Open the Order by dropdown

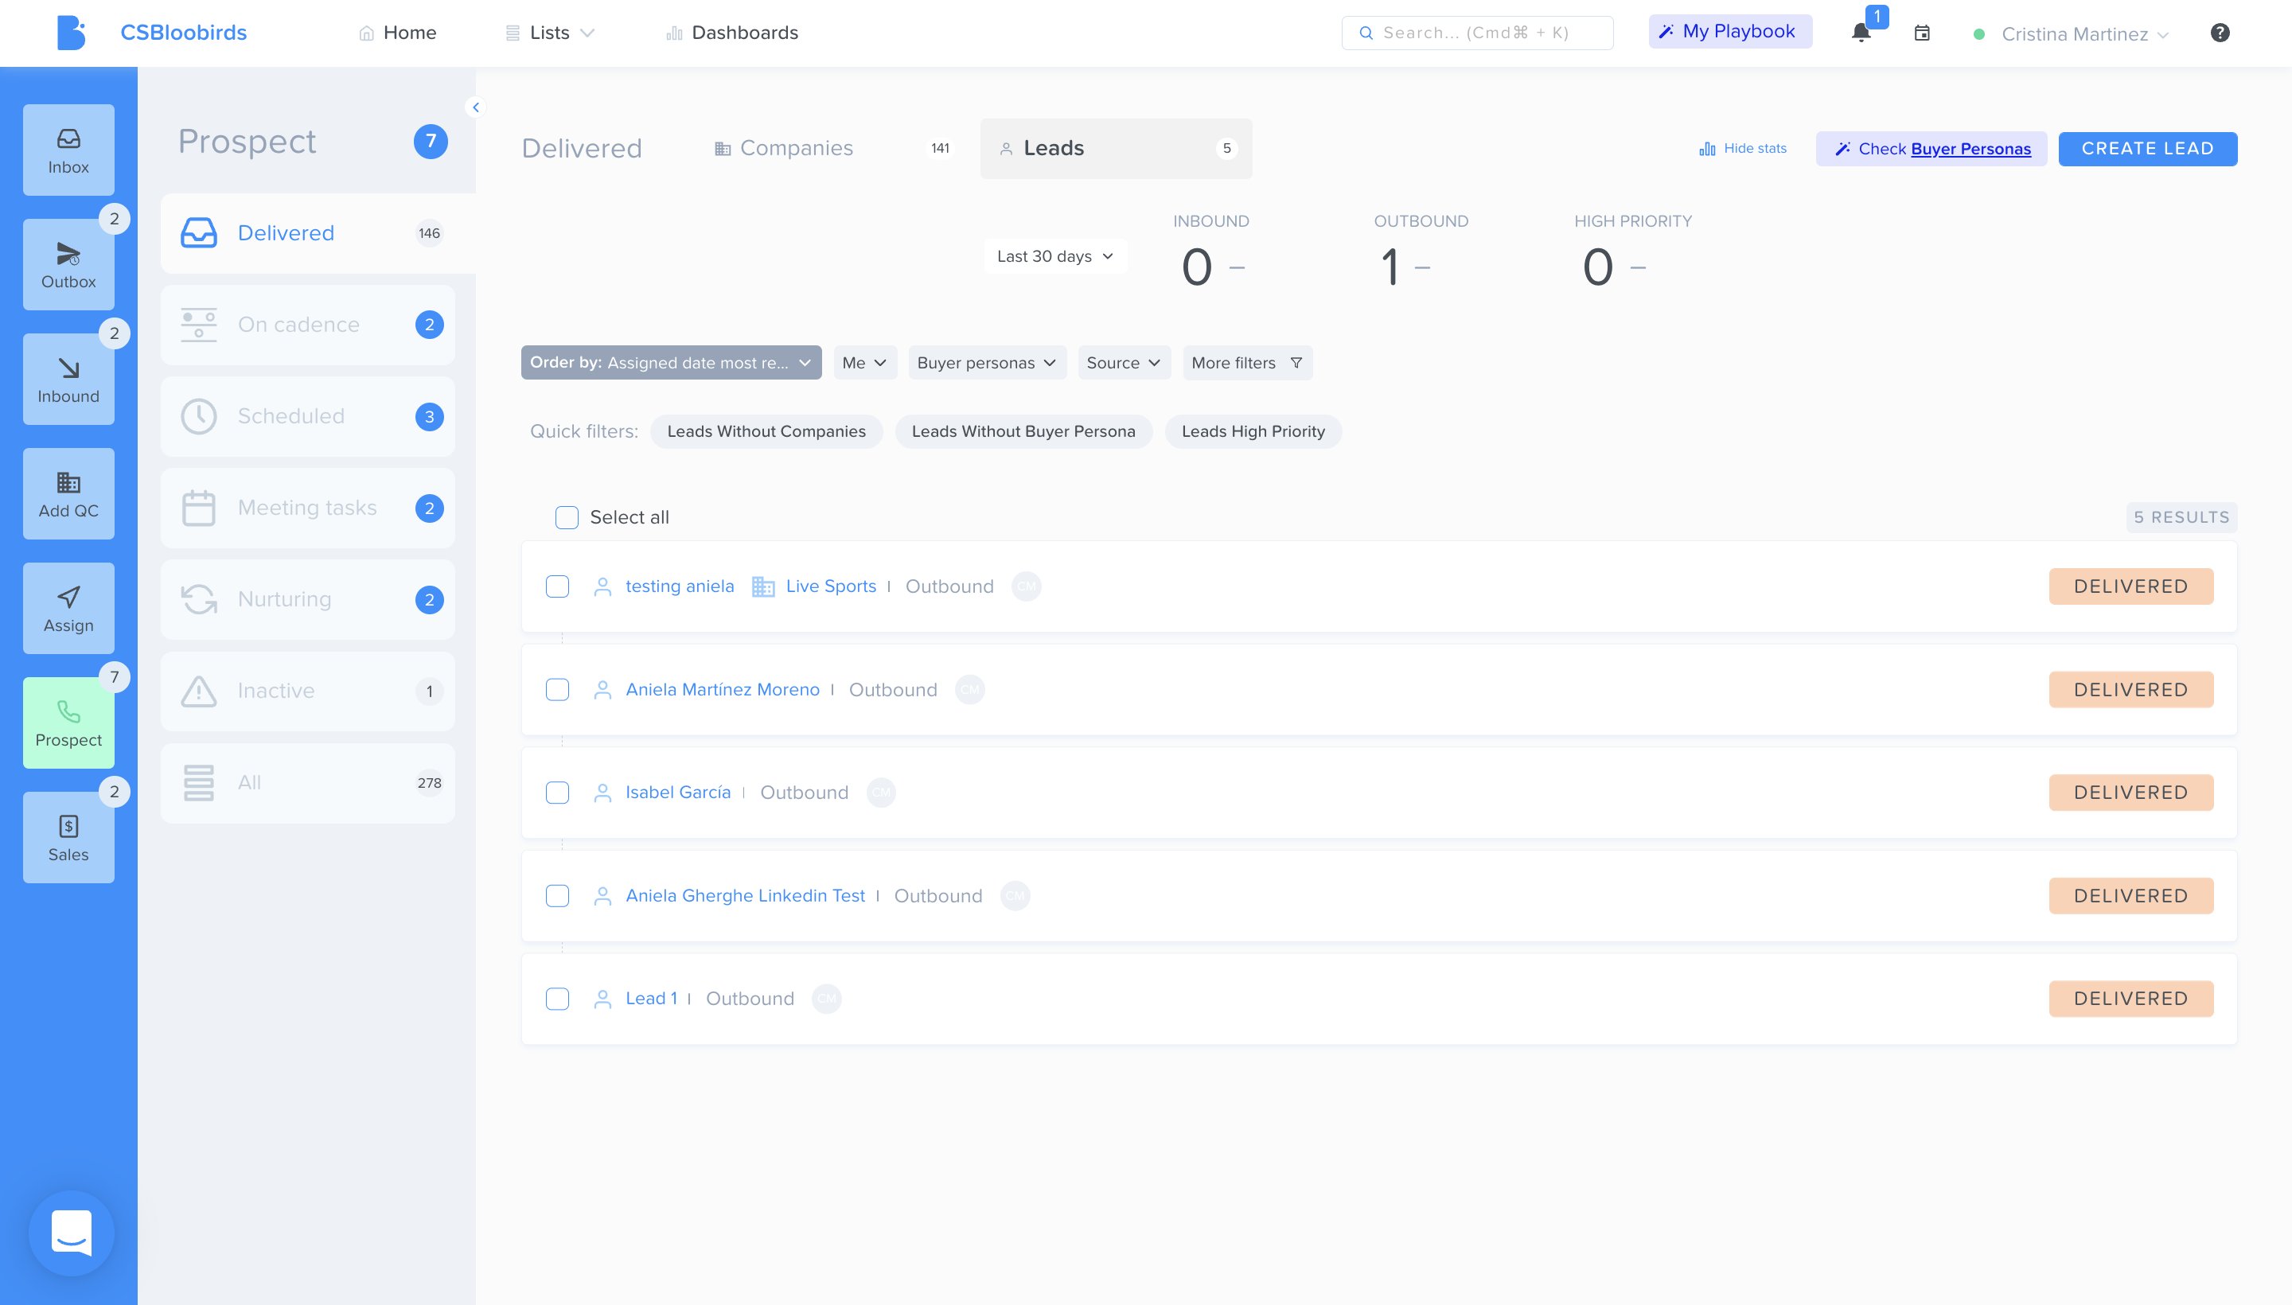672,363
